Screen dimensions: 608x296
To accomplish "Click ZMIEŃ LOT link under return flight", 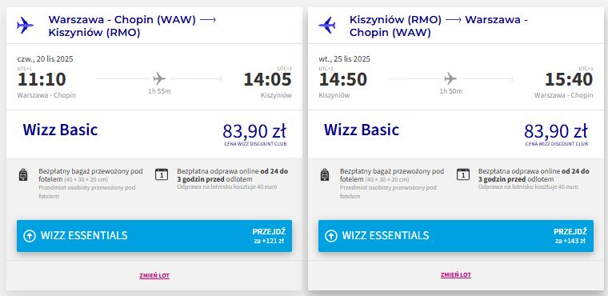I will (456, 275).
